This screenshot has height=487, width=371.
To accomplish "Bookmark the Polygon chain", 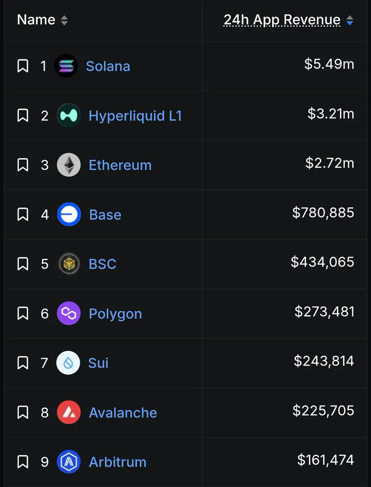I will coord(23,313).
